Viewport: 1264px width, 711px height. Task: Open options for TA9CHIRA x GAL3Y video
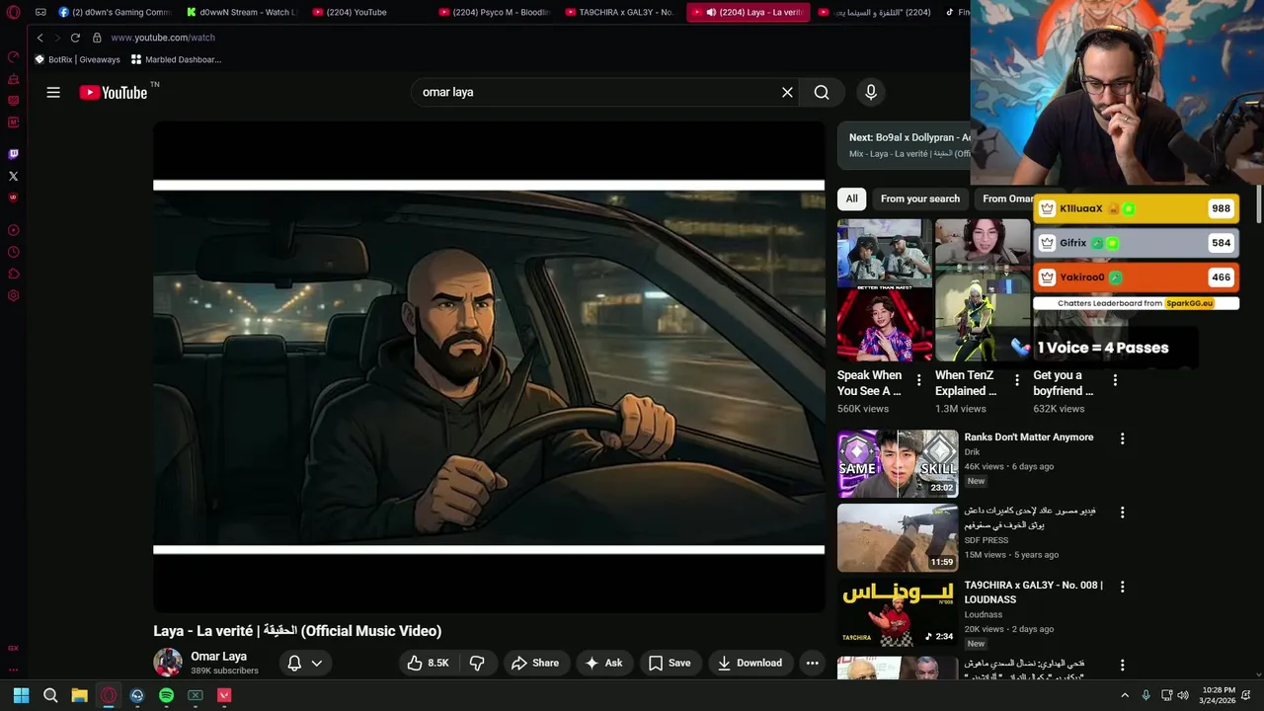coord(1122,587)
